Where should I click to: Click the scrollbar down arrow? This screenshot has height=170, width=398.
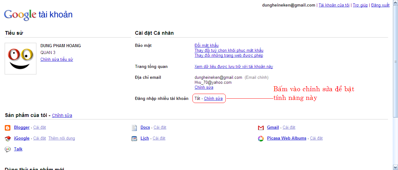click(396, 167)
